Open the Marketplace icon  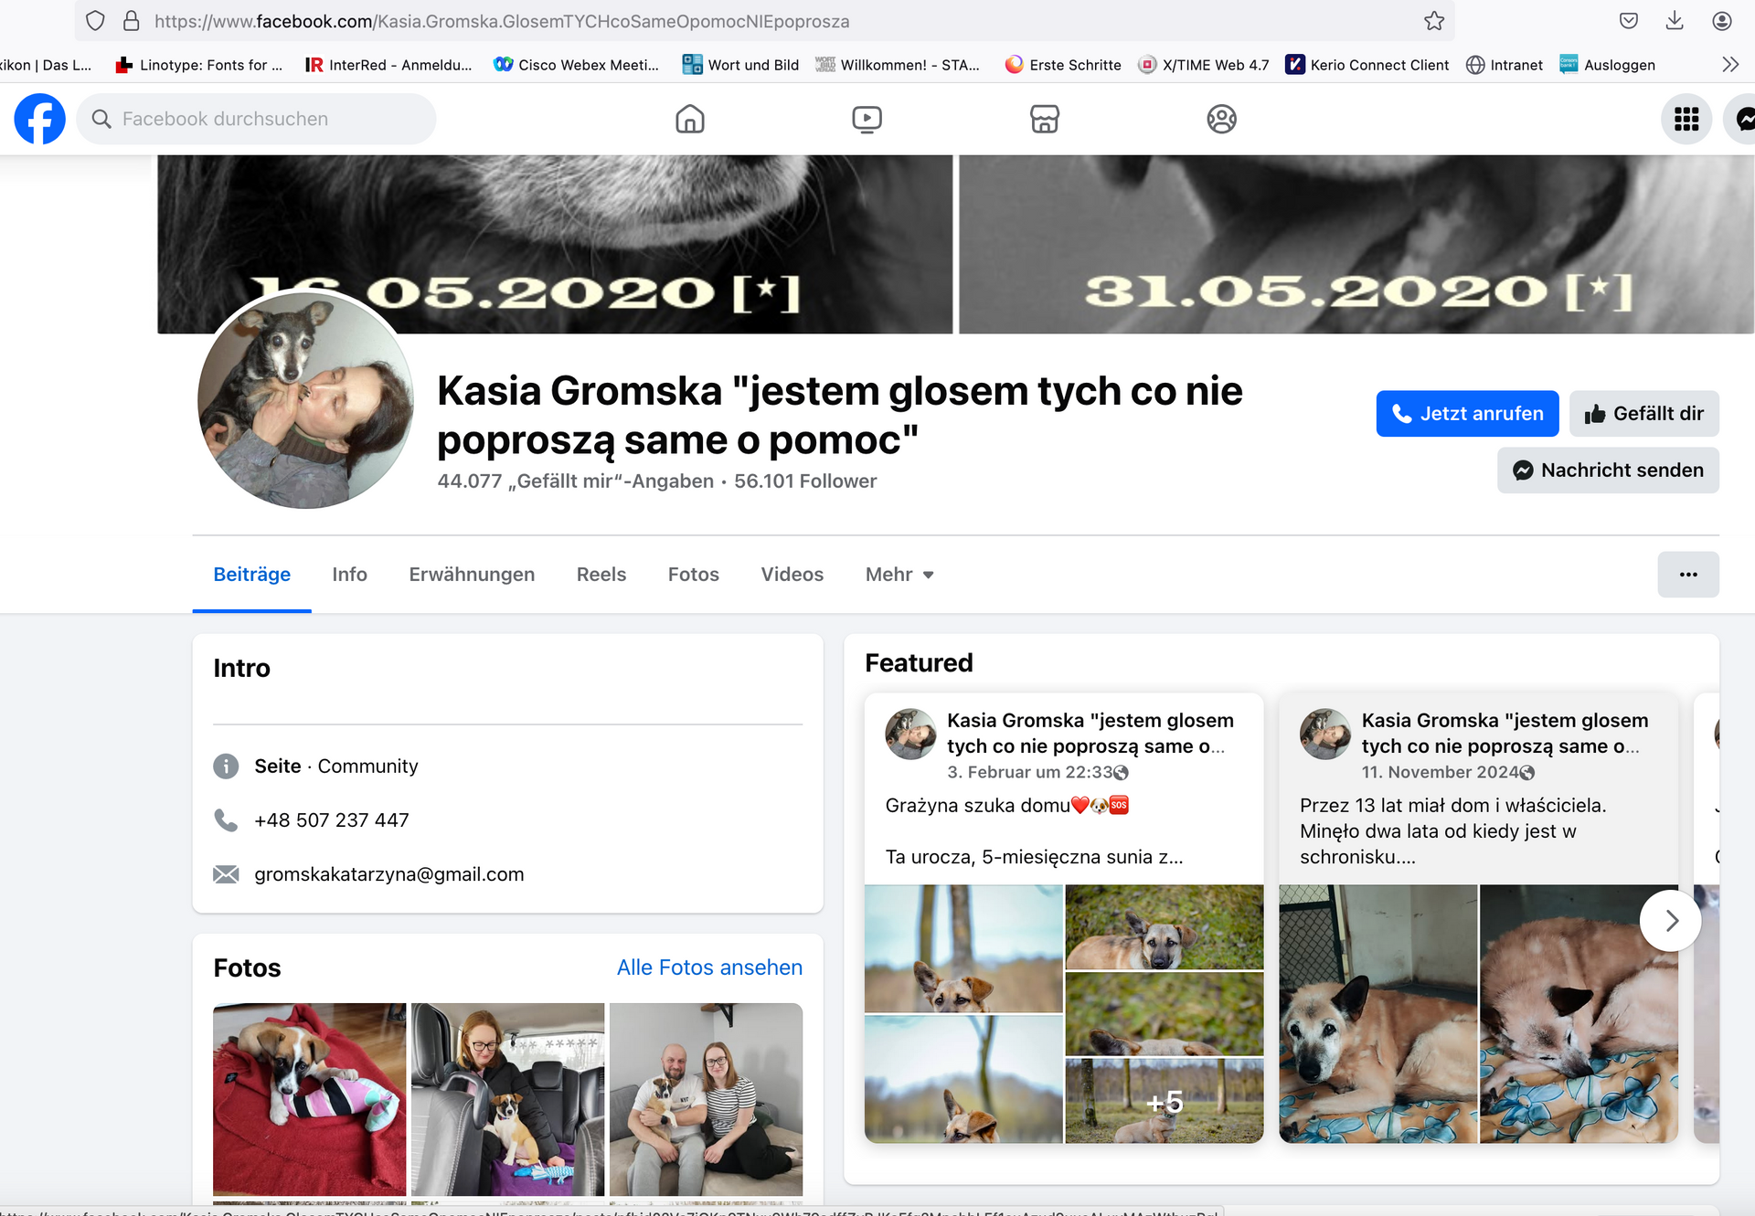[x=1044, y=119]
